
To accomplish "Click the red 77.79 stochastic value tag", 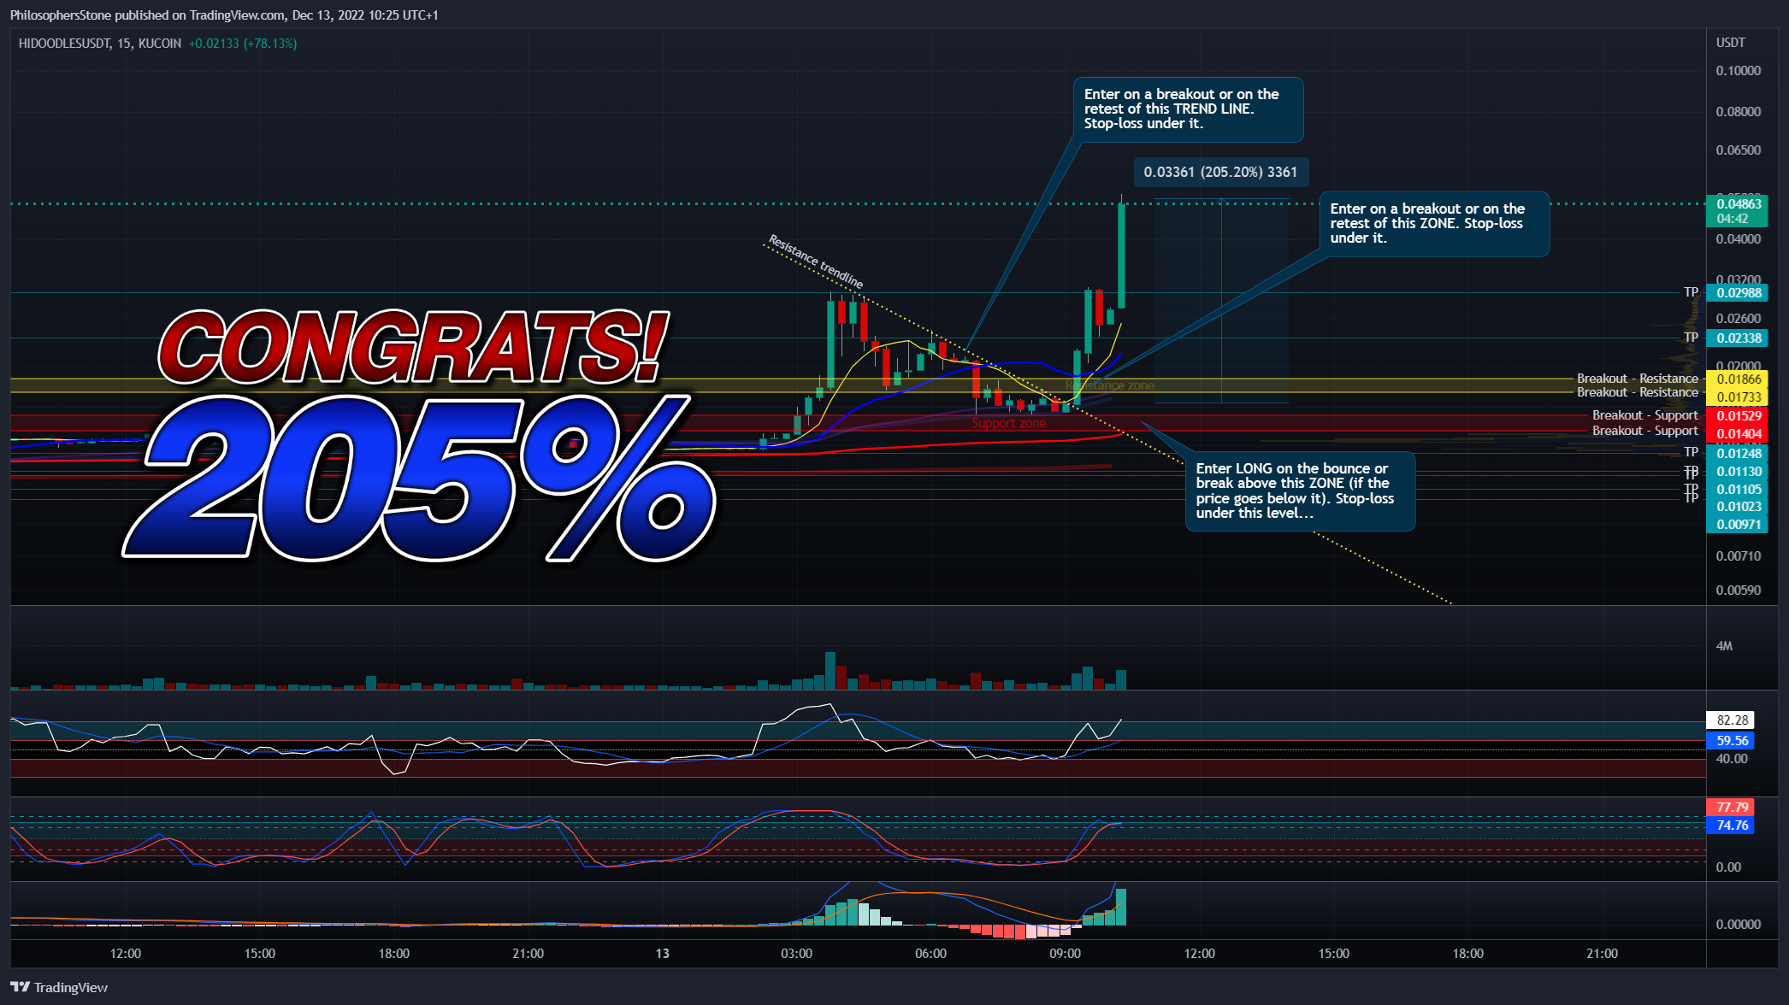I will [1730, 808].
